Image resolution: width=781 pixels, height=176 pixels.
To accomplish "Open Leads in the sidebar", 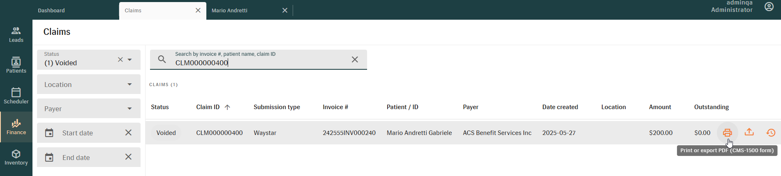I will pos(16,34).
